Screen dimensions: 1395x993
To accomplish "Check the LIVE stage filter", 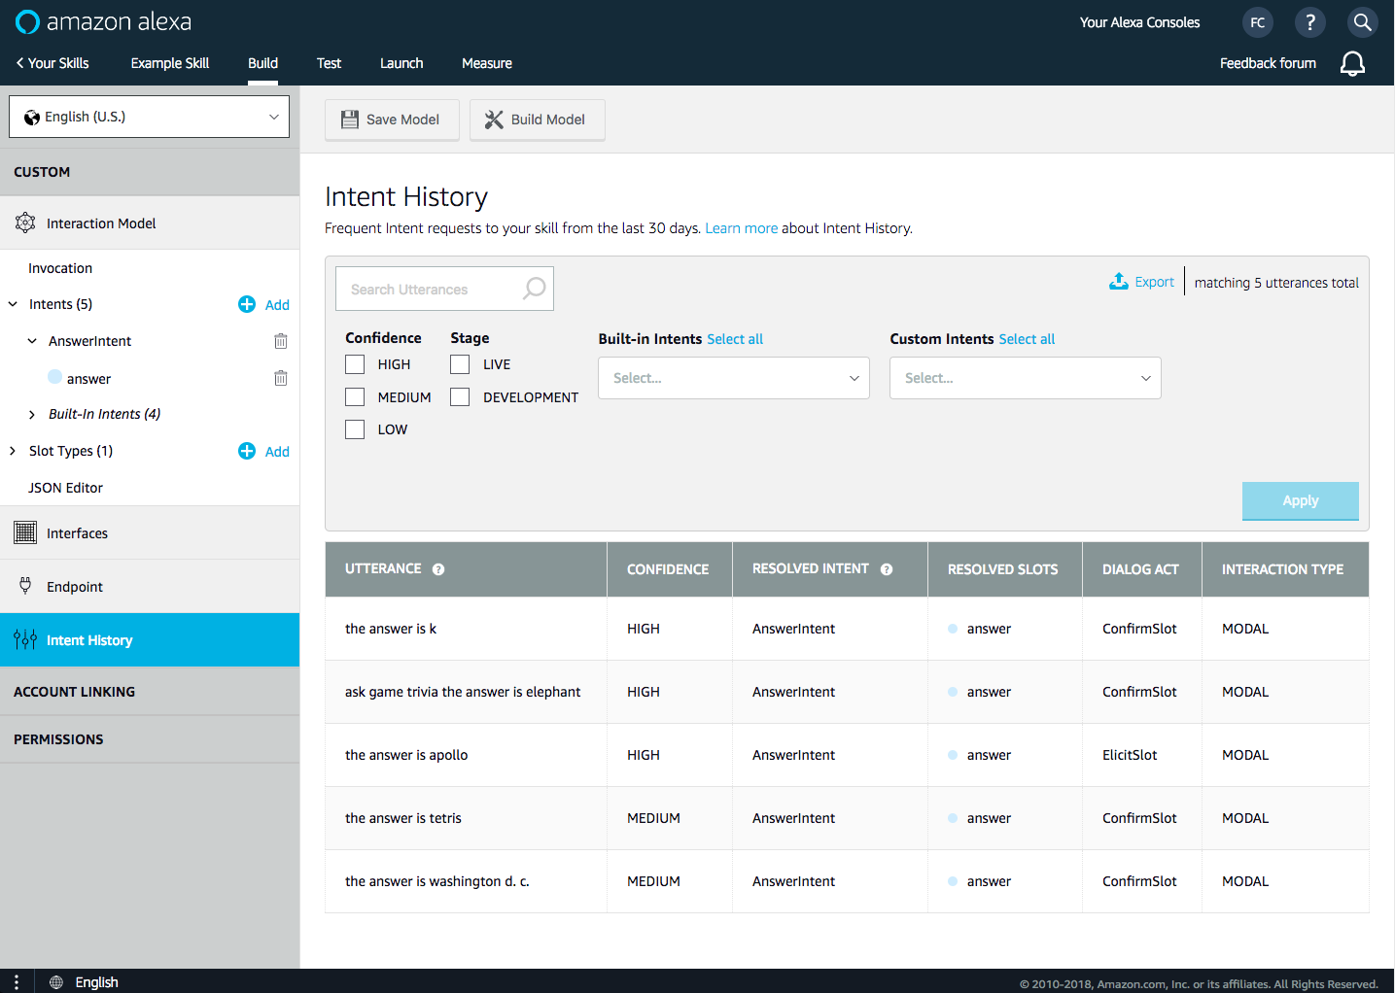I will tap(460, 364).
